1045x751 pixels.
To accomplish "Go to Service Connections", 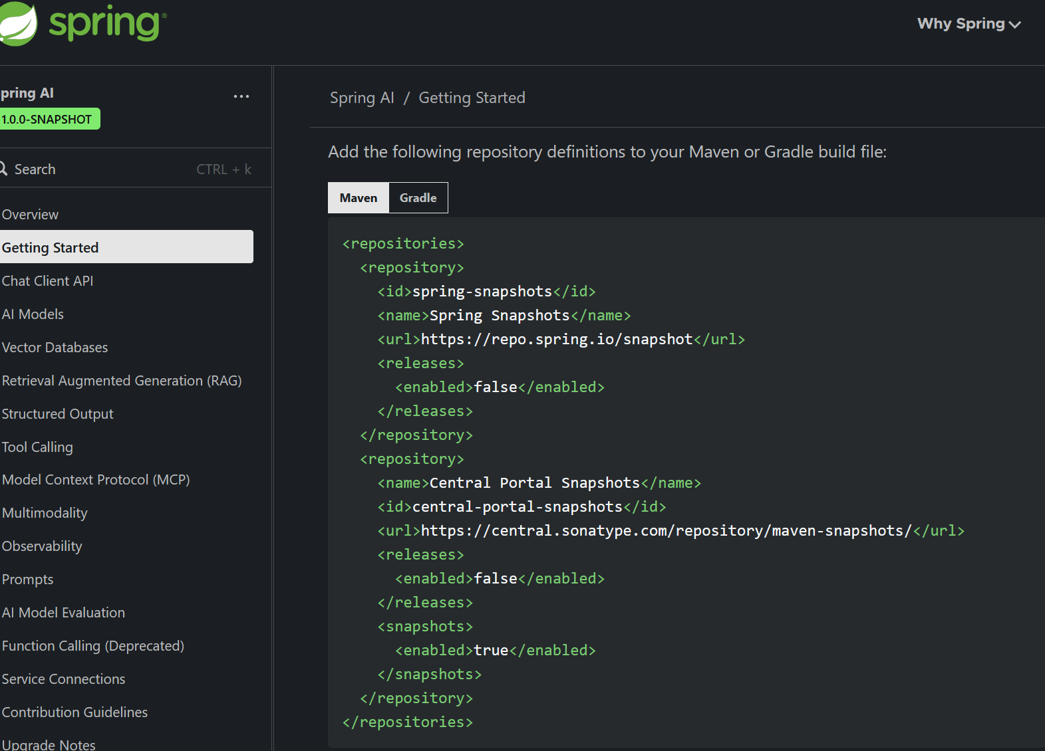I will [x=63, y=679].
